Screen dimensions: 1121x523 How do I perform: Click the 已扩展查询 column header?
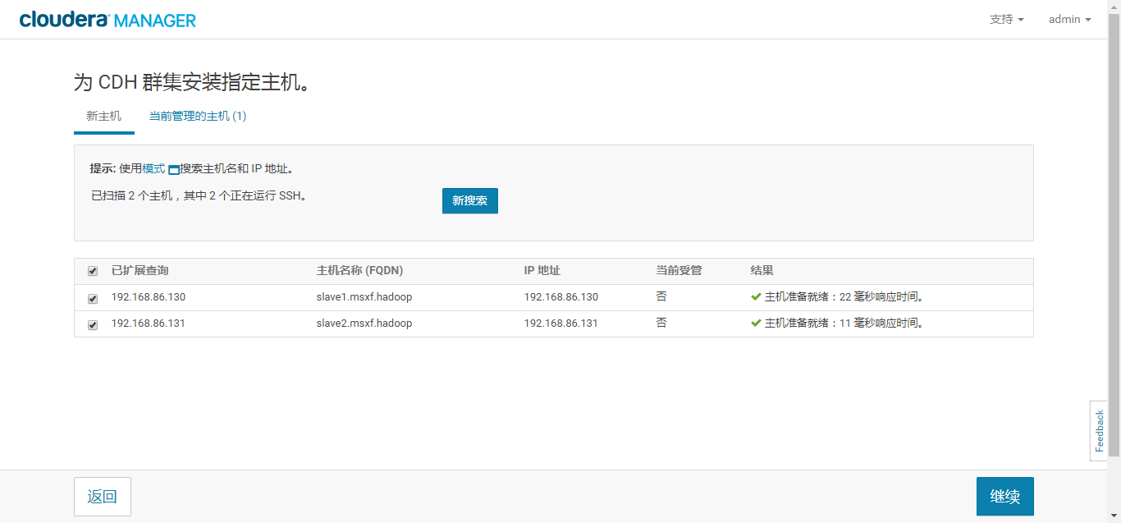(140, 271)
